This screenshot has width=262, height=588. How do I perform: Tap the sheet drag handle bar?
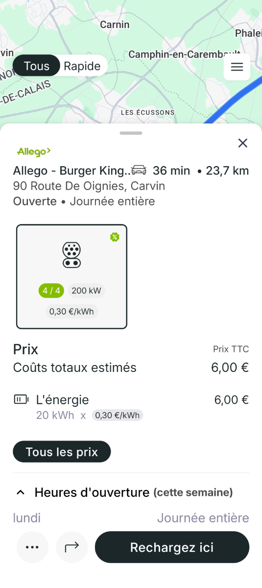tap(131, 133)
